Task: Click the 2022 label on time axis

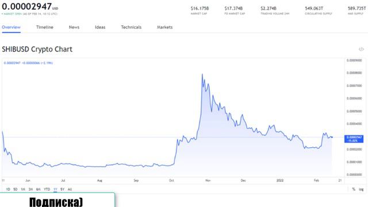Action: click(280, 181)
